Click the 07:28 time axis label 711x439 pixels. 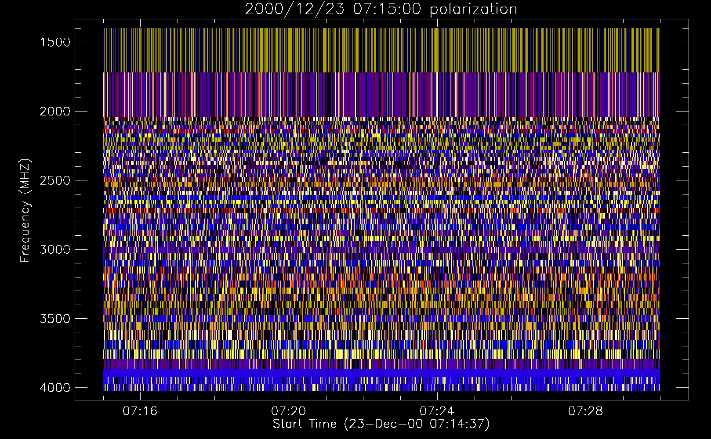585,411
